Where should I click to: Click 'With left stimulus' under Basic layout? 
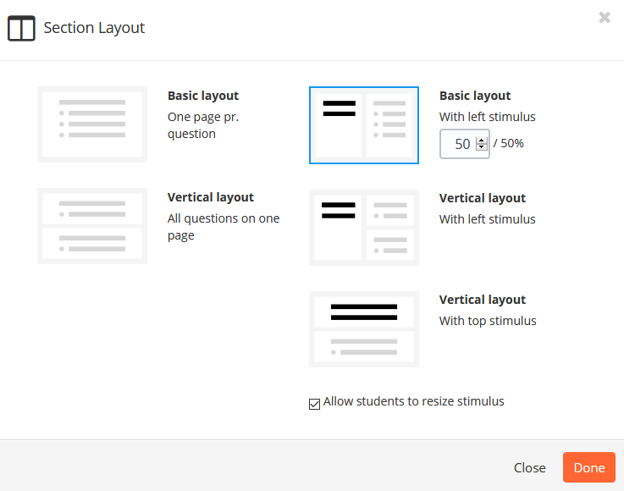pos(487,117)
